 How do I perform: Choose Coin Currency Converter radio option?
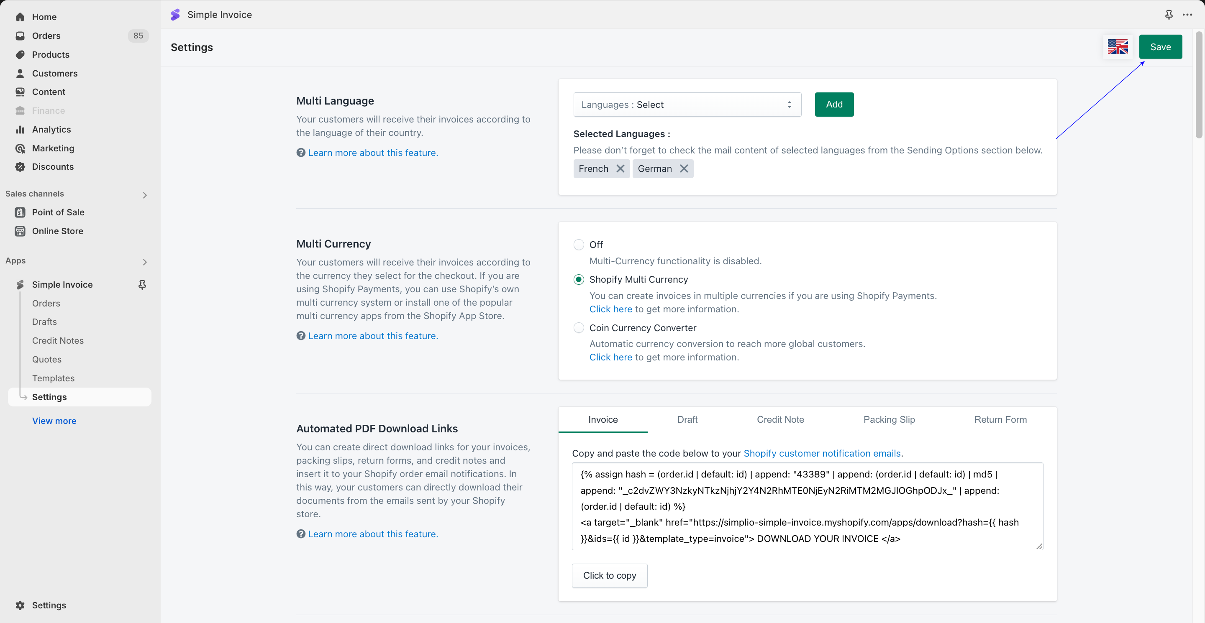[x=579, y=328]
